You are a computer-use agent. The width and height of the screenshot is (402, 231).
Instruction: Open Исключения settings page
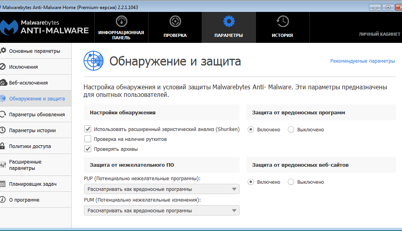[36, 67]
